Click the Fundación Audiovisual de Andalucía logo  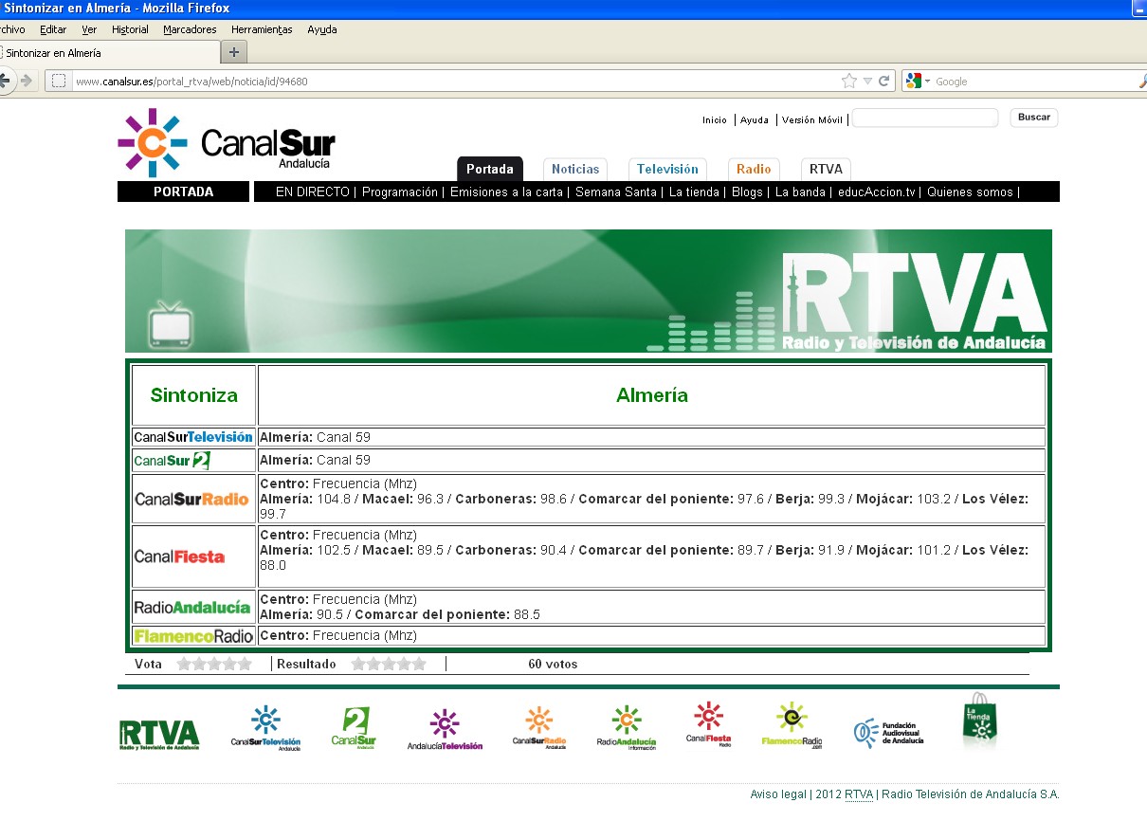888,733
